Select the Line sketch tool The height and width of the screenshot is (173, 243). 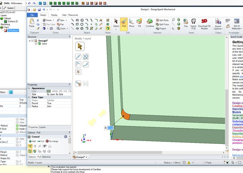(72, 20)
